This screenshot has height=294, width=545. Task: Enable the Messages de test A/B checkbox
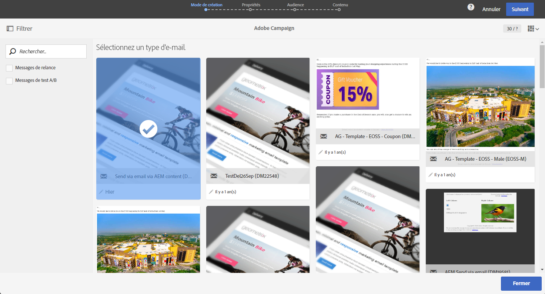[x=9, y=81]
